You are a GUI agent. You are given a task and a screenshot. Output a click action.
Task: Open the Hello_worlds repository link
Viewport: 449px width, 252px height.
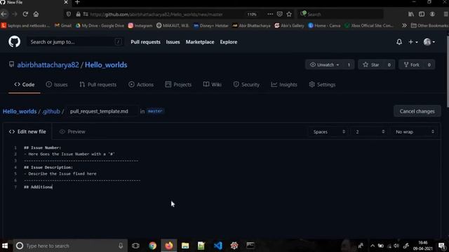tap(106, 65)
